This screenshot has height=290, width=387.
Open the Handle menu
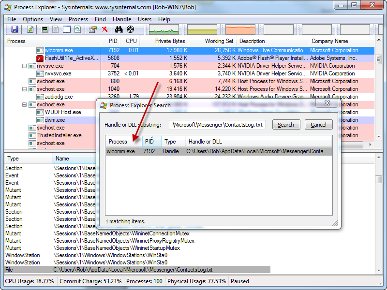click(122, 19)
